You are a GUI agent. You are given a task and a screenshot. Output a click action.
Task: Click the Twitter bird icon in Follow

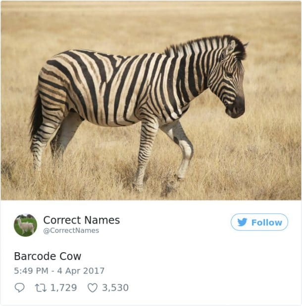coord(242,222)
